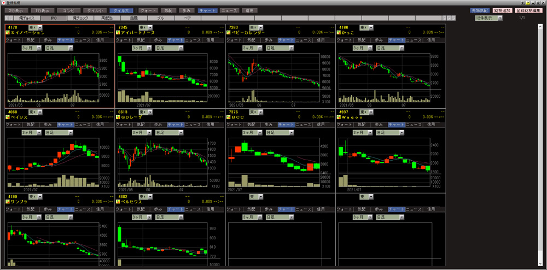Click the vertical scrollbar on the right edge
This screenshot has width=547, height=270.
point(541,137)
